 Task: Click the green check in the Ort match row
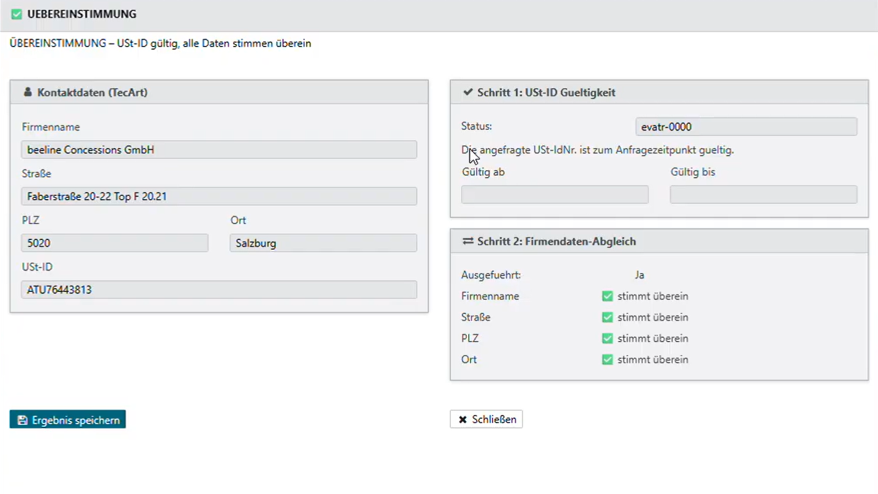[608, 359]
